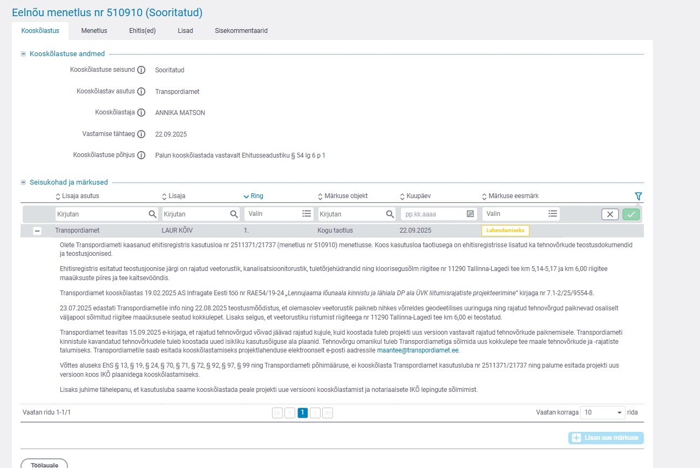700x468 pixels.
Task: Click the Lisaja filter text field
Action: (195, 214)
